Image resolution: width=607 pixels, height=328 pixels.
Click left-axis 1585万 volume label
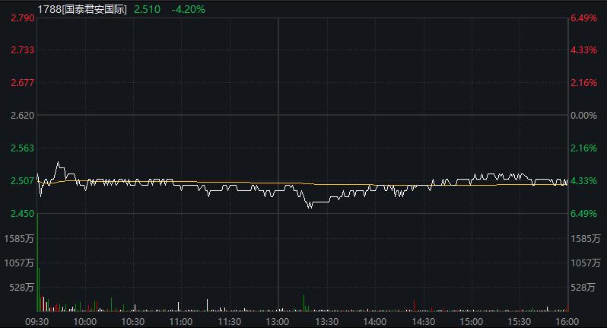coord(19,238)
